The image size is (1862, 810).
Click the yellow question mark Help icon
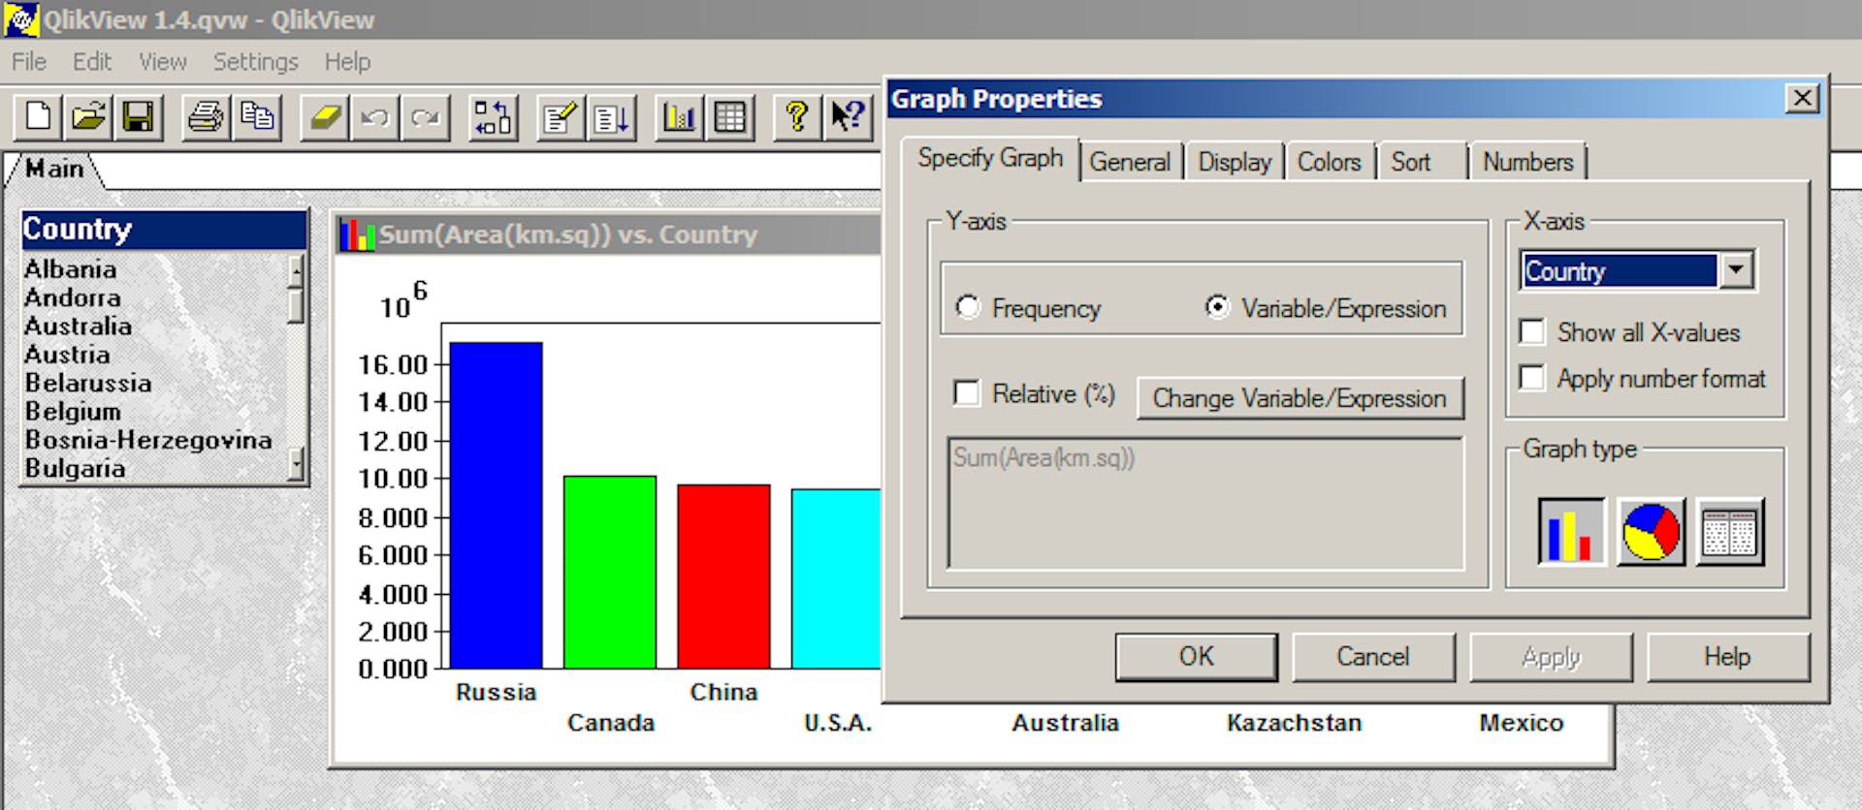tap(797, 118)
